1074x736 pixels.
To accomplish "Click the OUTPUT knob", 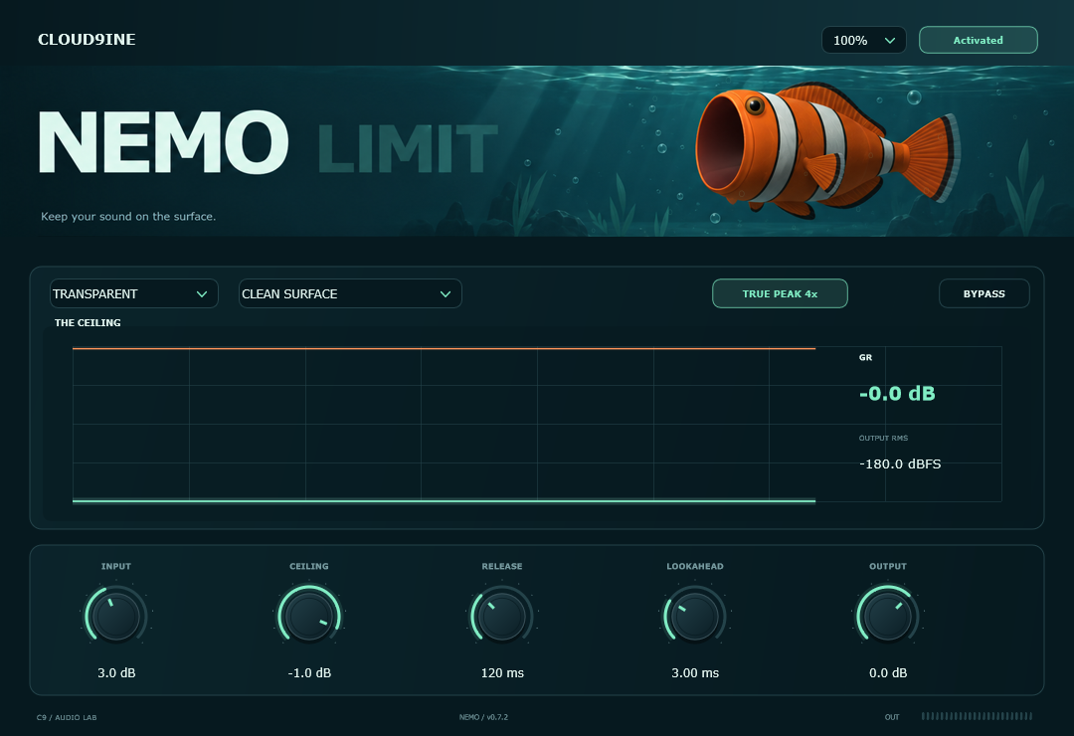I will coord(888,615).
